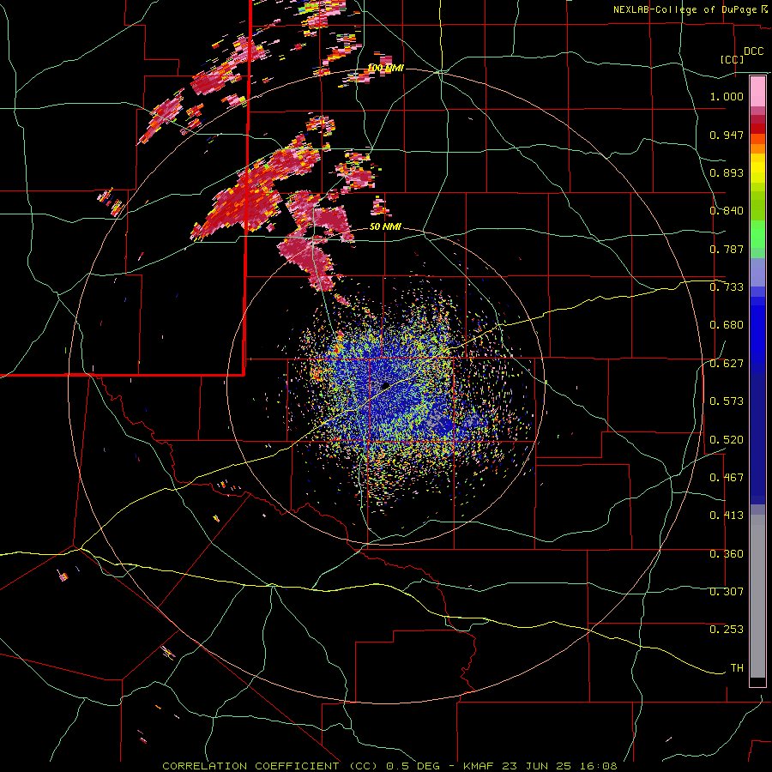Image resolution: width=772 pixels, height=772 pixels.
Task: Click the black radar site dot at center
Action: [x=385, y=385]
